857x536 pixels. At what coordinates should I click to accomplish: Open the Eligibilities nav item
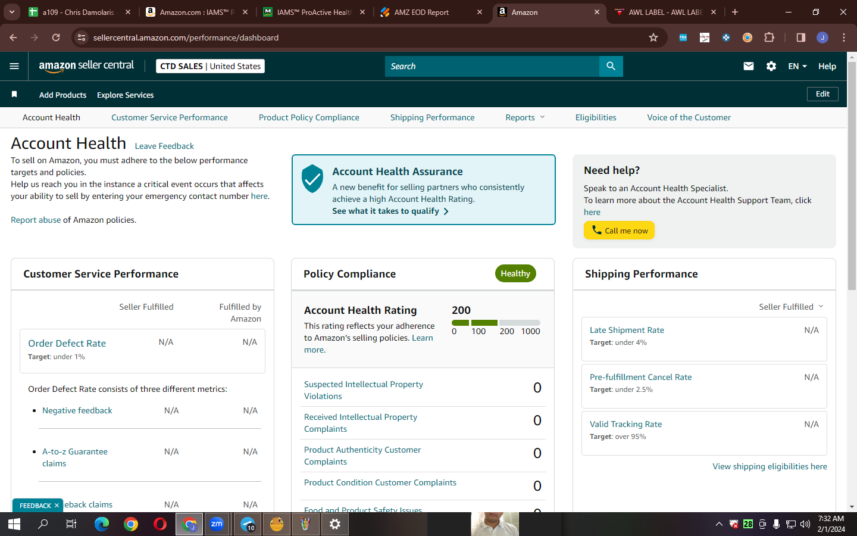596,117
